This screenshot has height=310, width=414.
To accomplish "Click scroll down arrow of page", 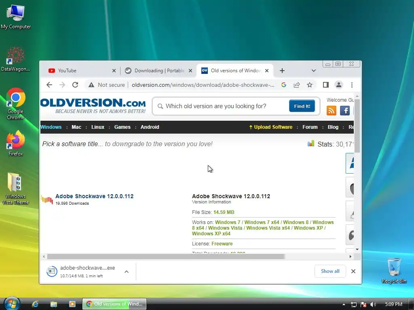I will click(x=357, y=249).
